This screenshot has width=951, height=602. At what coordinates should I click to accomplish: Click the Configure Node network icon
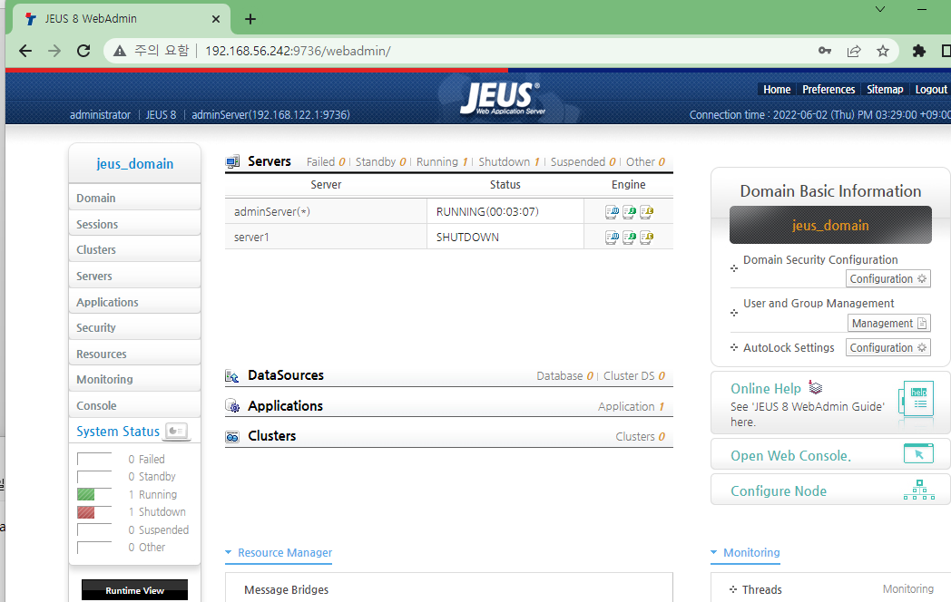click(x=919, y=490)
